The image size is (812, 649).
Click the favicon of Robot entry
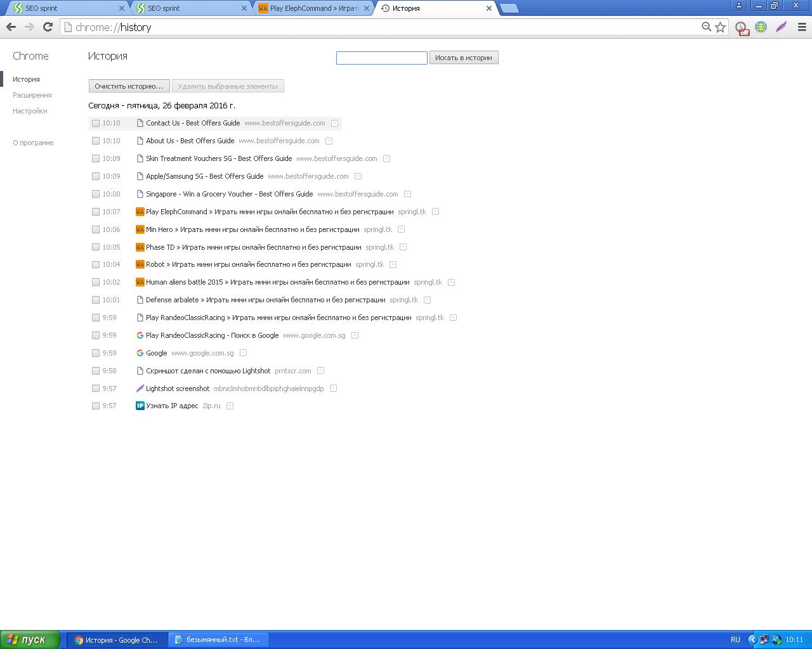pos(140,264)
